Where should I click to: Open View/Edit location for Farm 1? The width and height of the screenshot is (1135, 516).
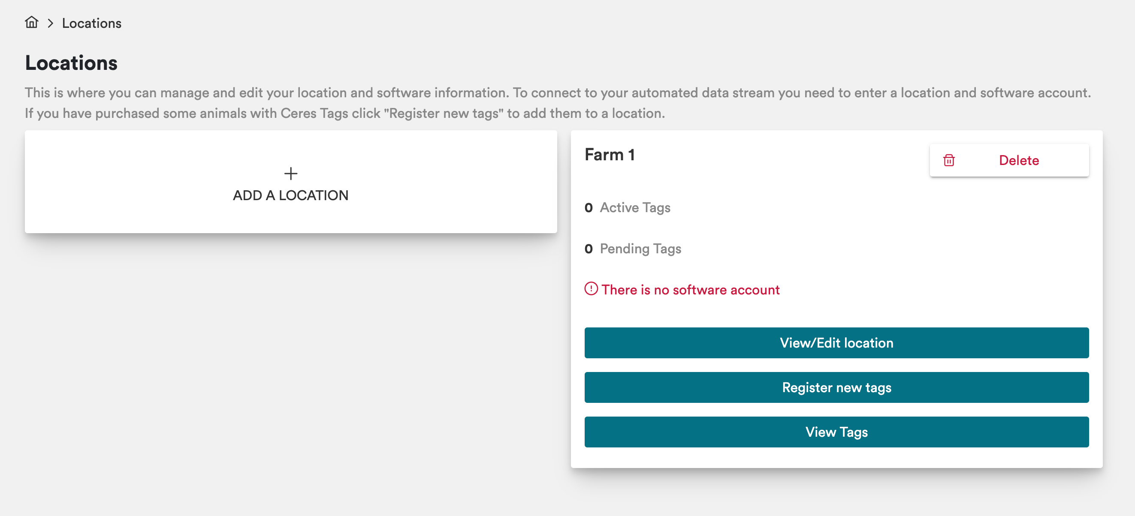[x=836, y=342]
